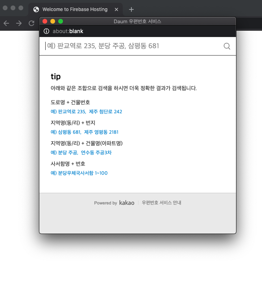Click the site info icon beside about:blank
Screen dimensions: 262x286
(46, 31)
